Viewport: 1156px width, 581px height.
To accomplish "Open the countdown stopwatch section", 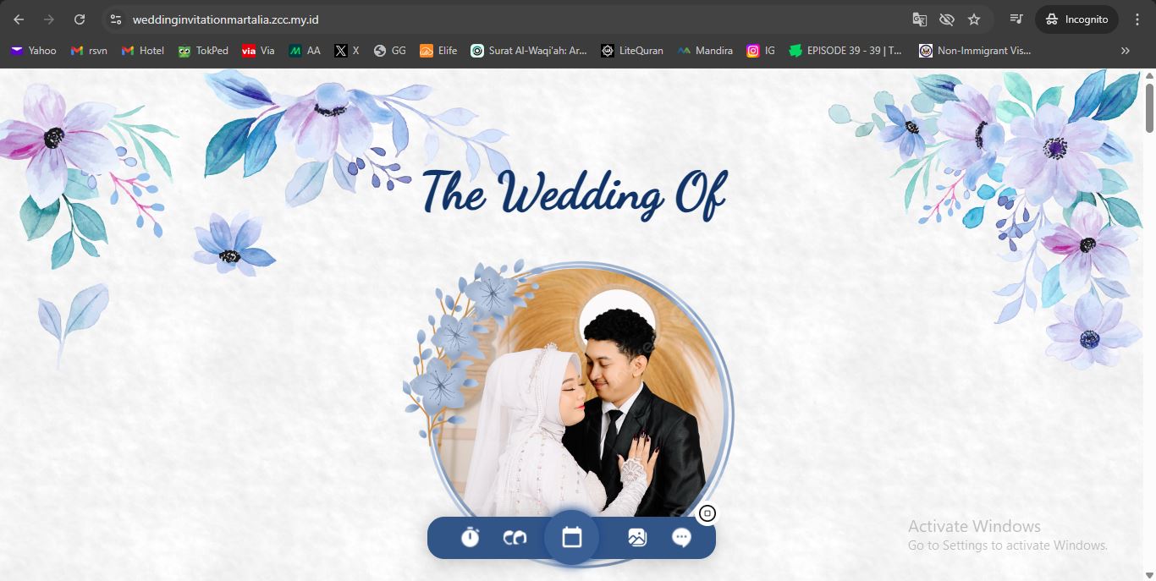I will [x=470, y=537].
